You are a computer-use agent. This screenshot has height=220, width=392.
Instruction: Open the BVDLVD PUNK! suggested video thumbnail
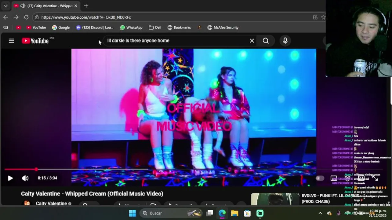tap(275, 199)
